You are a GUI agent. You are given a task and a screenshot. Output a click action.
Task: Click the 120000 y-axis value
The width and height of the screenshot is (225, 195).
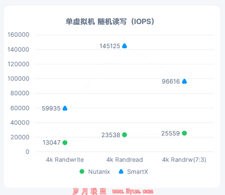pyautogui.click(x=18, y=64)
